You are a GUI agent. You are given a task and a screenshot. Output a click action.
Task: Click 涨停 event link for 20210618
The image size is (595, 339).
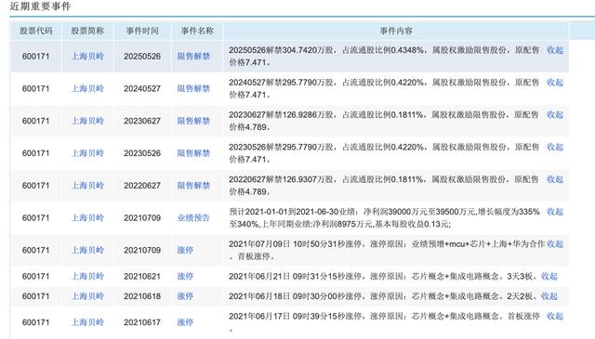coord(185,296)
